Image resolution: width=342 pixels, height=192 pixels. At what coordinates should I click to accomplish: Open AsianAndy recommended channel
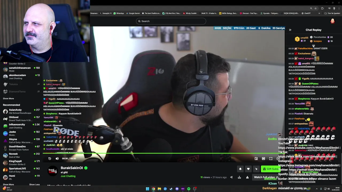point(21,111)
